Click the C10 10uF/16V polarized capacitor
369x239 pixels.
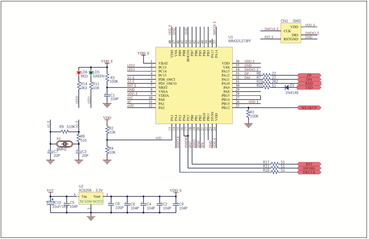(x=50, y=203)
